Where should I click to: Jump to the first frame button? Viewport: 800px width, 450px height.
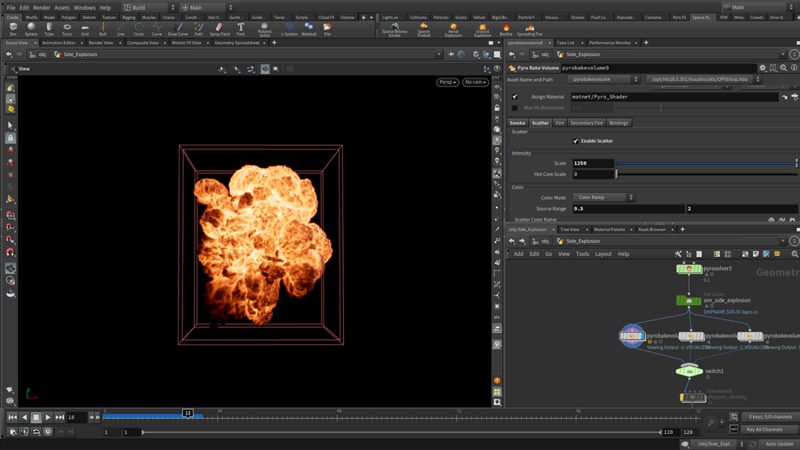click(x=12, y=417)
